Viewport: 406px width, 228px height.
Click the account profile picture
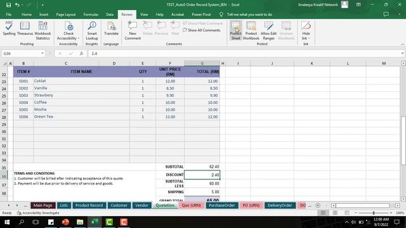344,4
